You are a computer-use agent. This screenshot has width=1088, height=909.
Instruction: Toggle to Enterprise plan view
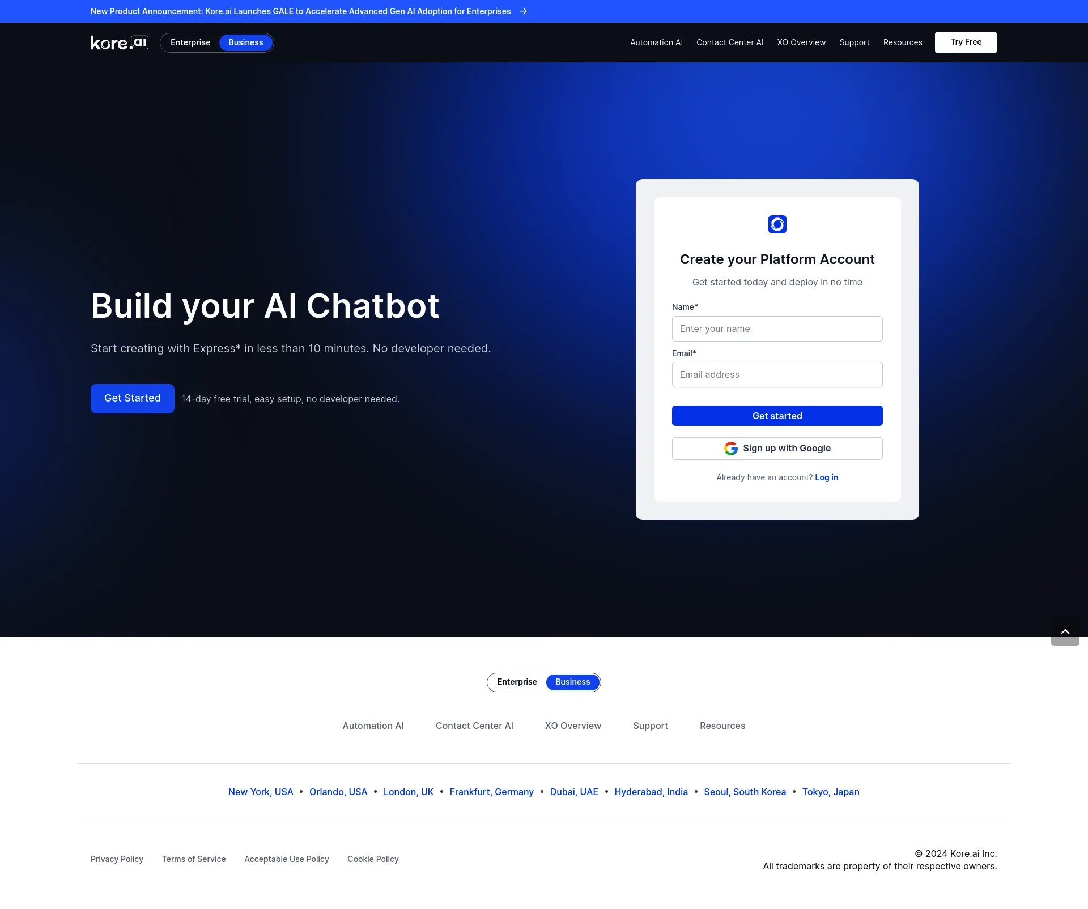[190, 42]
